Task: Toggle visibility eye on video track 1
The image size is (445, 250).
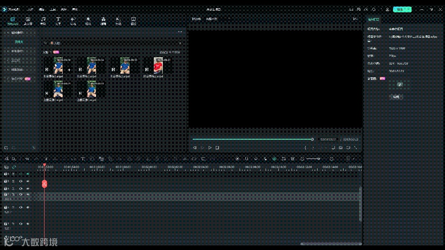Action: click(28, 224)
